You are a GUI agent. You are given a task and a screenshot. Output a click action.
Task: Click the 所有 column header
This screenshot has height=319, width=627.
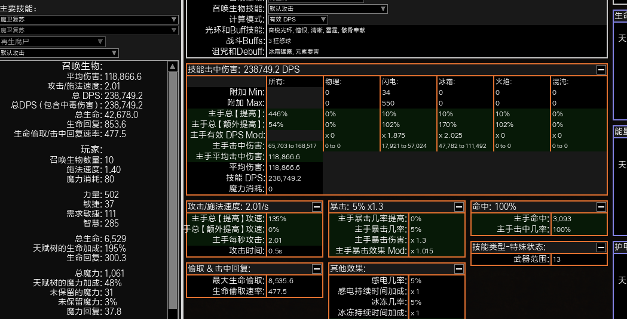295,82
